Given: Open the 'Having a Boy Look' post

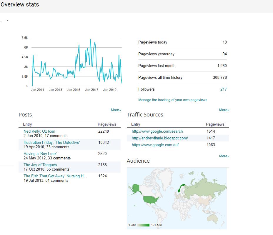Looking at the screenshot, I should coord(40,154).
